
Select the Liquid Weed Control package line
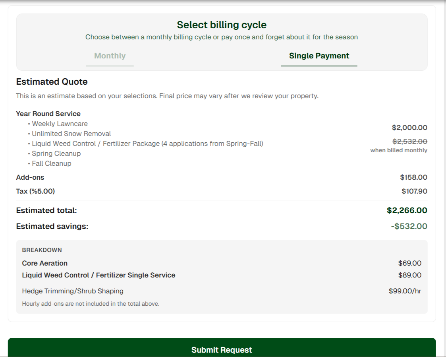(x=147, y=144)
